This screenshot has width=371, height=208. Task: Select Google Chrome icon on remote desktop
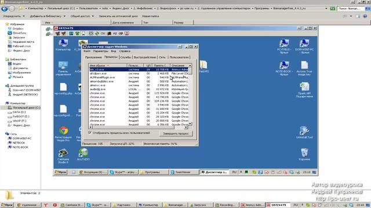(x=63, y=133)
